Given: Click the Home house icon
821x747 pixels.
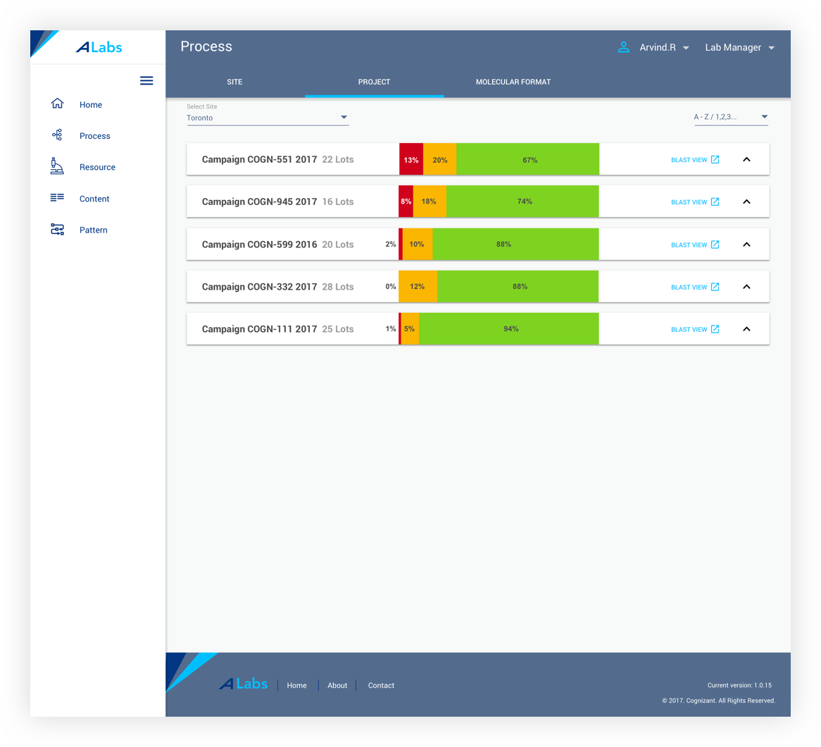Looking at the screenshot, I should click(x=57, y=104).
